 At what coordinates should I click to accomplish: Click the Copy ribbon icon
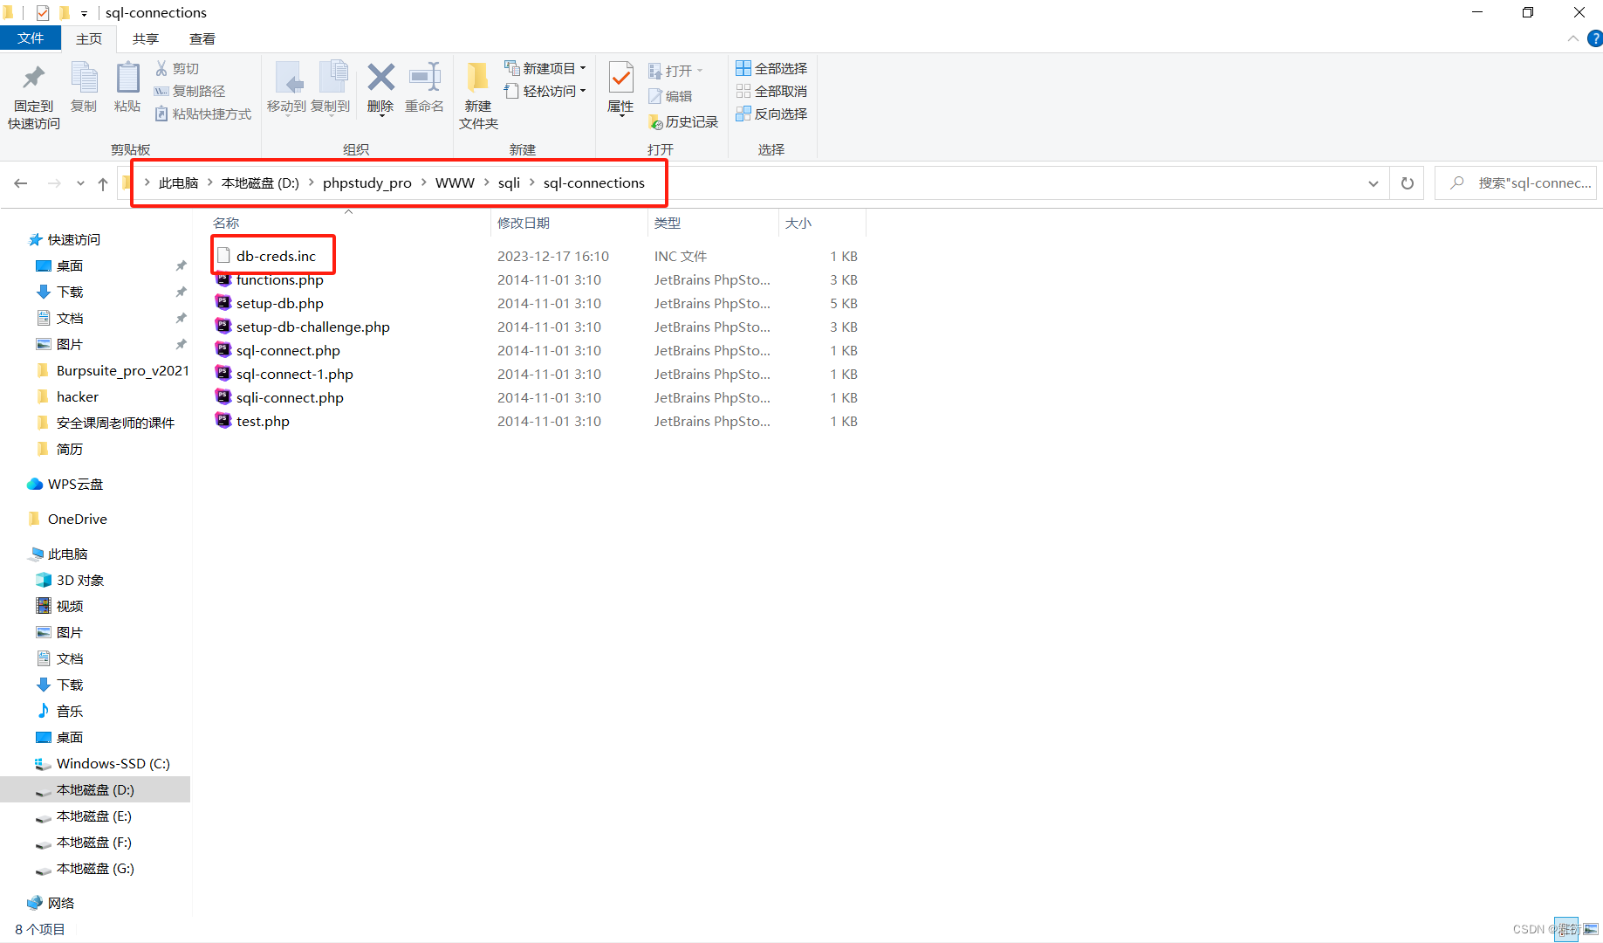tap(84, 77)
